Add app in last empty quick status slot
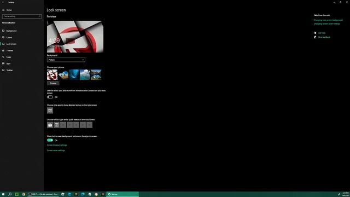This screenshot has height=197, width=350. pos(89,125)
